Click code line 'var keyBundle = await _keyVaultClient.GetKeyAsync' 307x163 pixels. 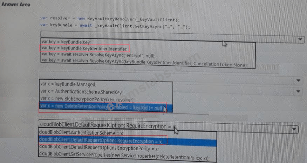click(x=115, y=26)
